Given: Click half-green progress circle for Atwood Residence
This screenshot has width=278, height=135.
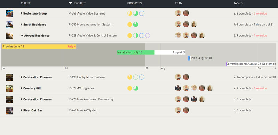Looking at the screenshot, I should pos(136,36).
